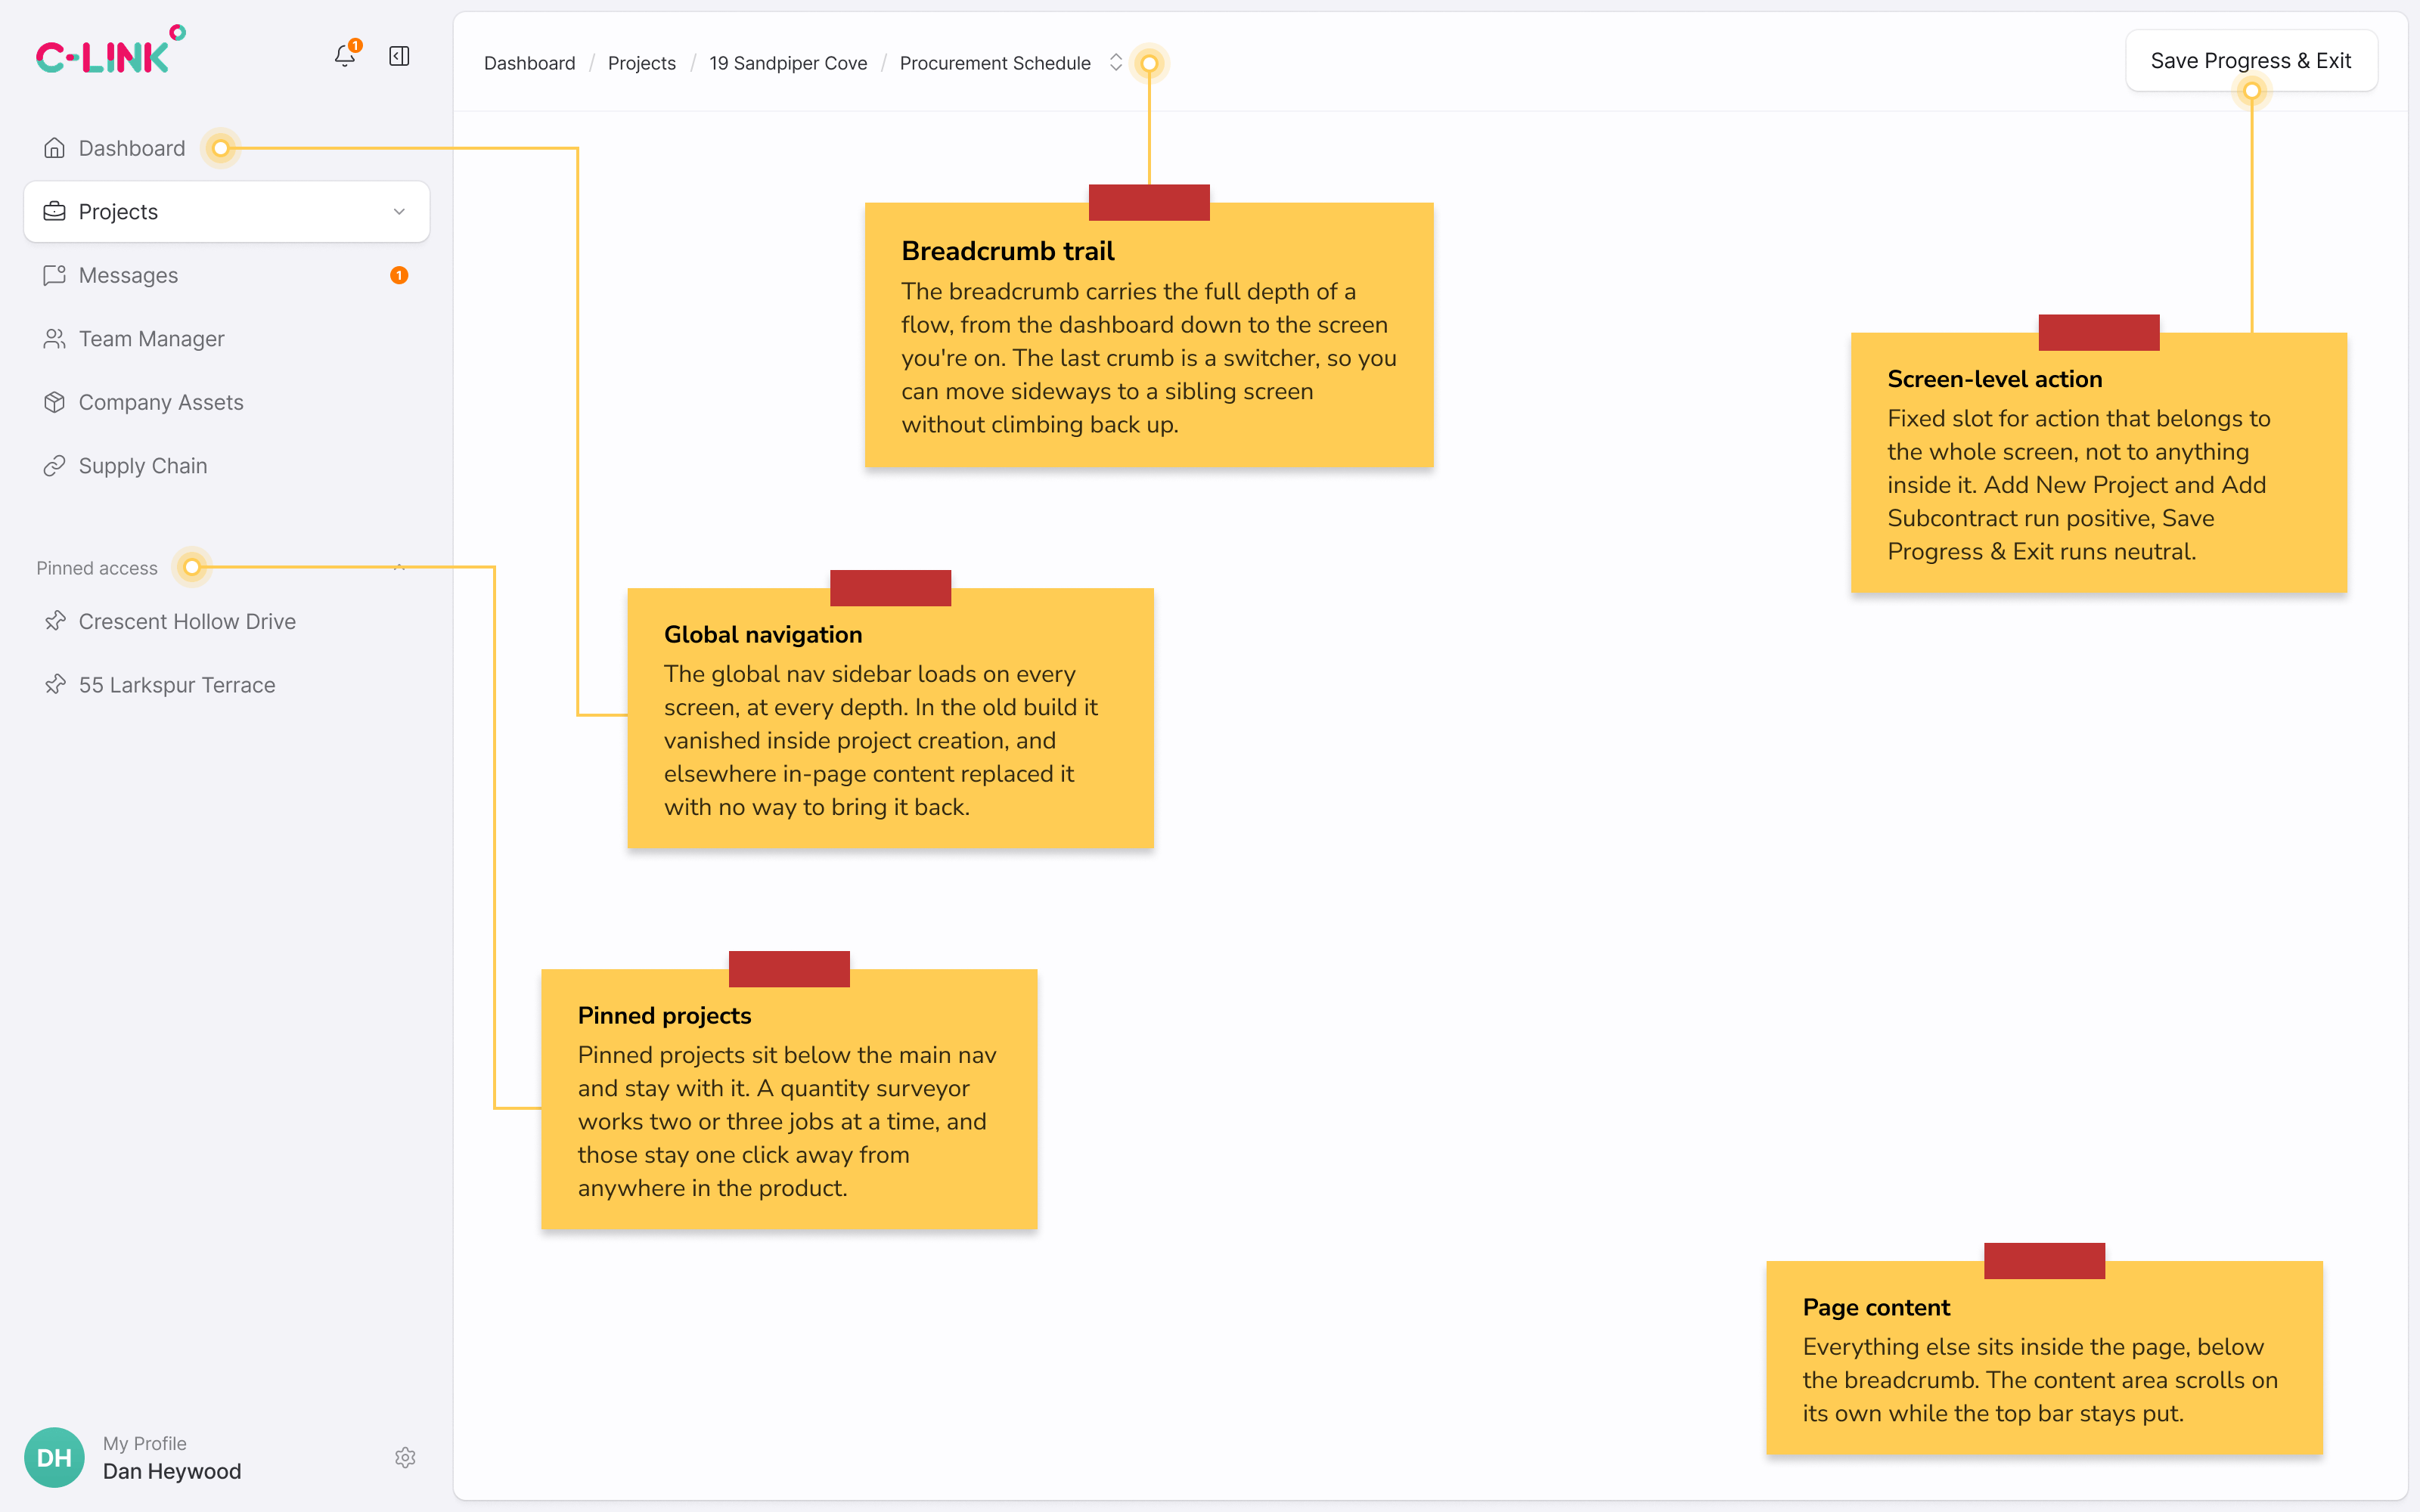This screenshot has width=2420, height=1512.
Task: Open the Procurement Schedule switcher arrows
Action: (1116, 62)
